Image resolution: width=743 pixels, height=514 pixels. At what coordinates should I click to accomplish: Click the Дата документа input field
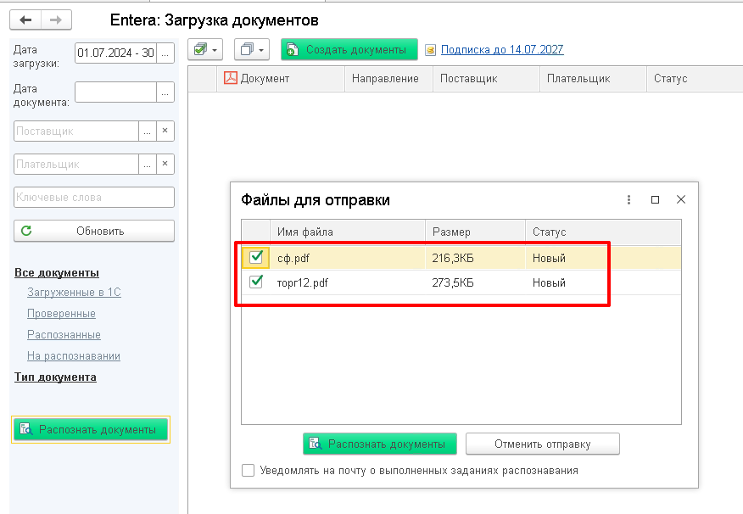(115, 92)
